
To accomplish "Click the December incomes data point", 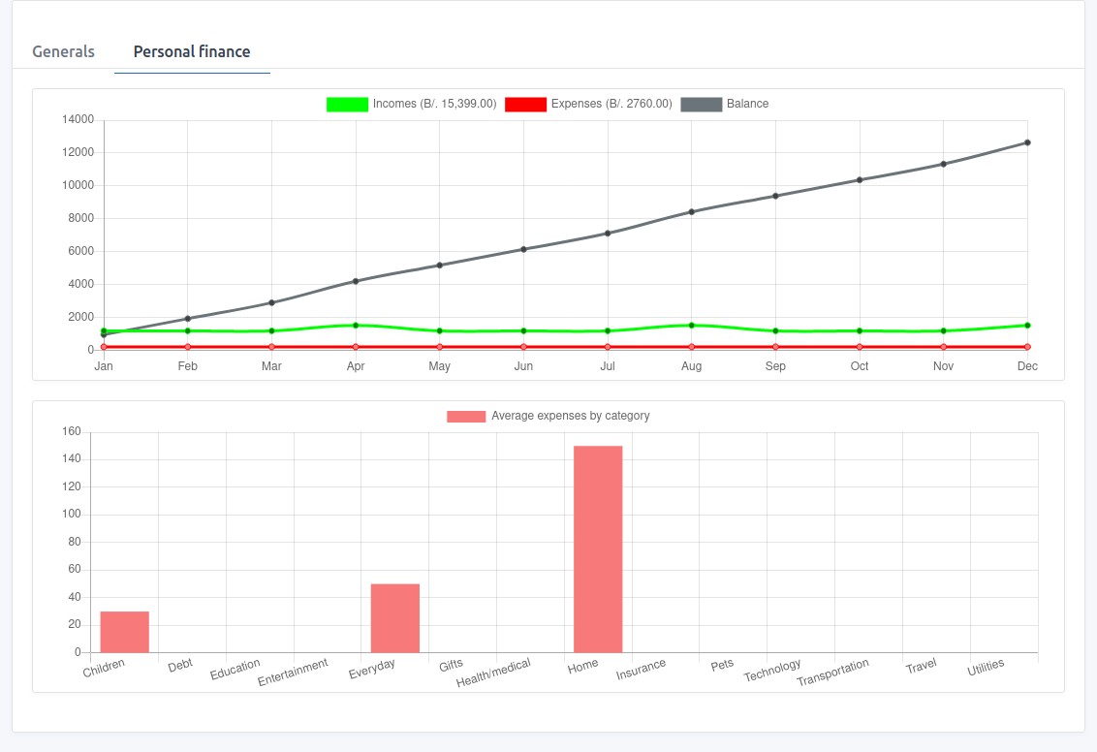I will 1027,326.
